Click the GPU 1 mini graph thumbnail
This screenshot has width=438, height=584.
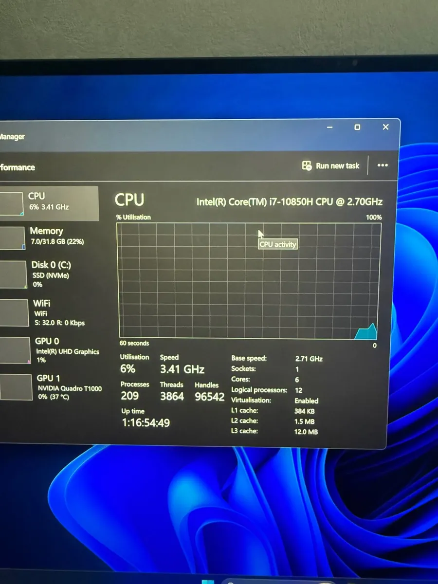click(16, 387)
